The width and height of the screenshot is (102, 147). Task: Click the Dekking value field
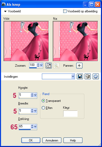(x=25, y=126)
